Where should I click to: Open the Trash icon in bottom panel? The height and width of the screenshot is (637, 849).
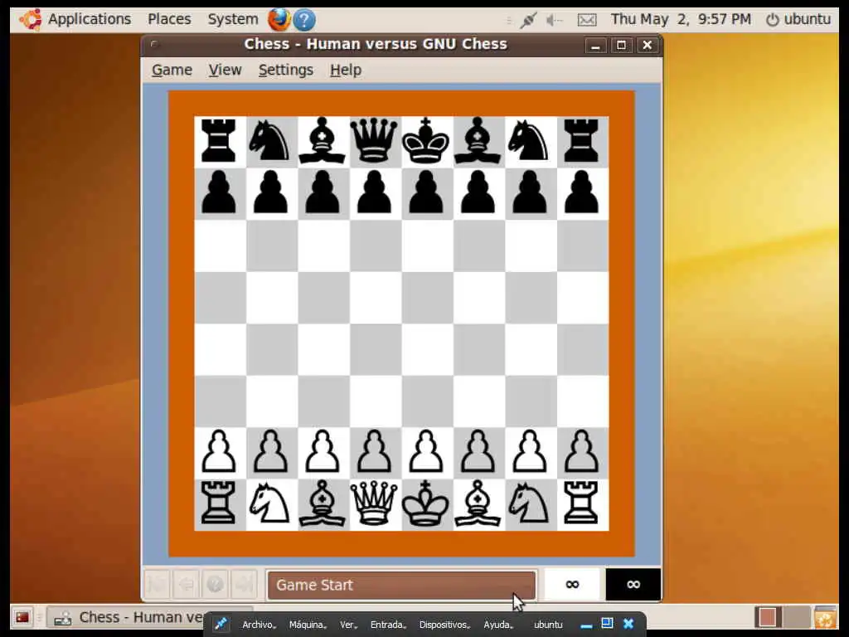pos(825,618)
